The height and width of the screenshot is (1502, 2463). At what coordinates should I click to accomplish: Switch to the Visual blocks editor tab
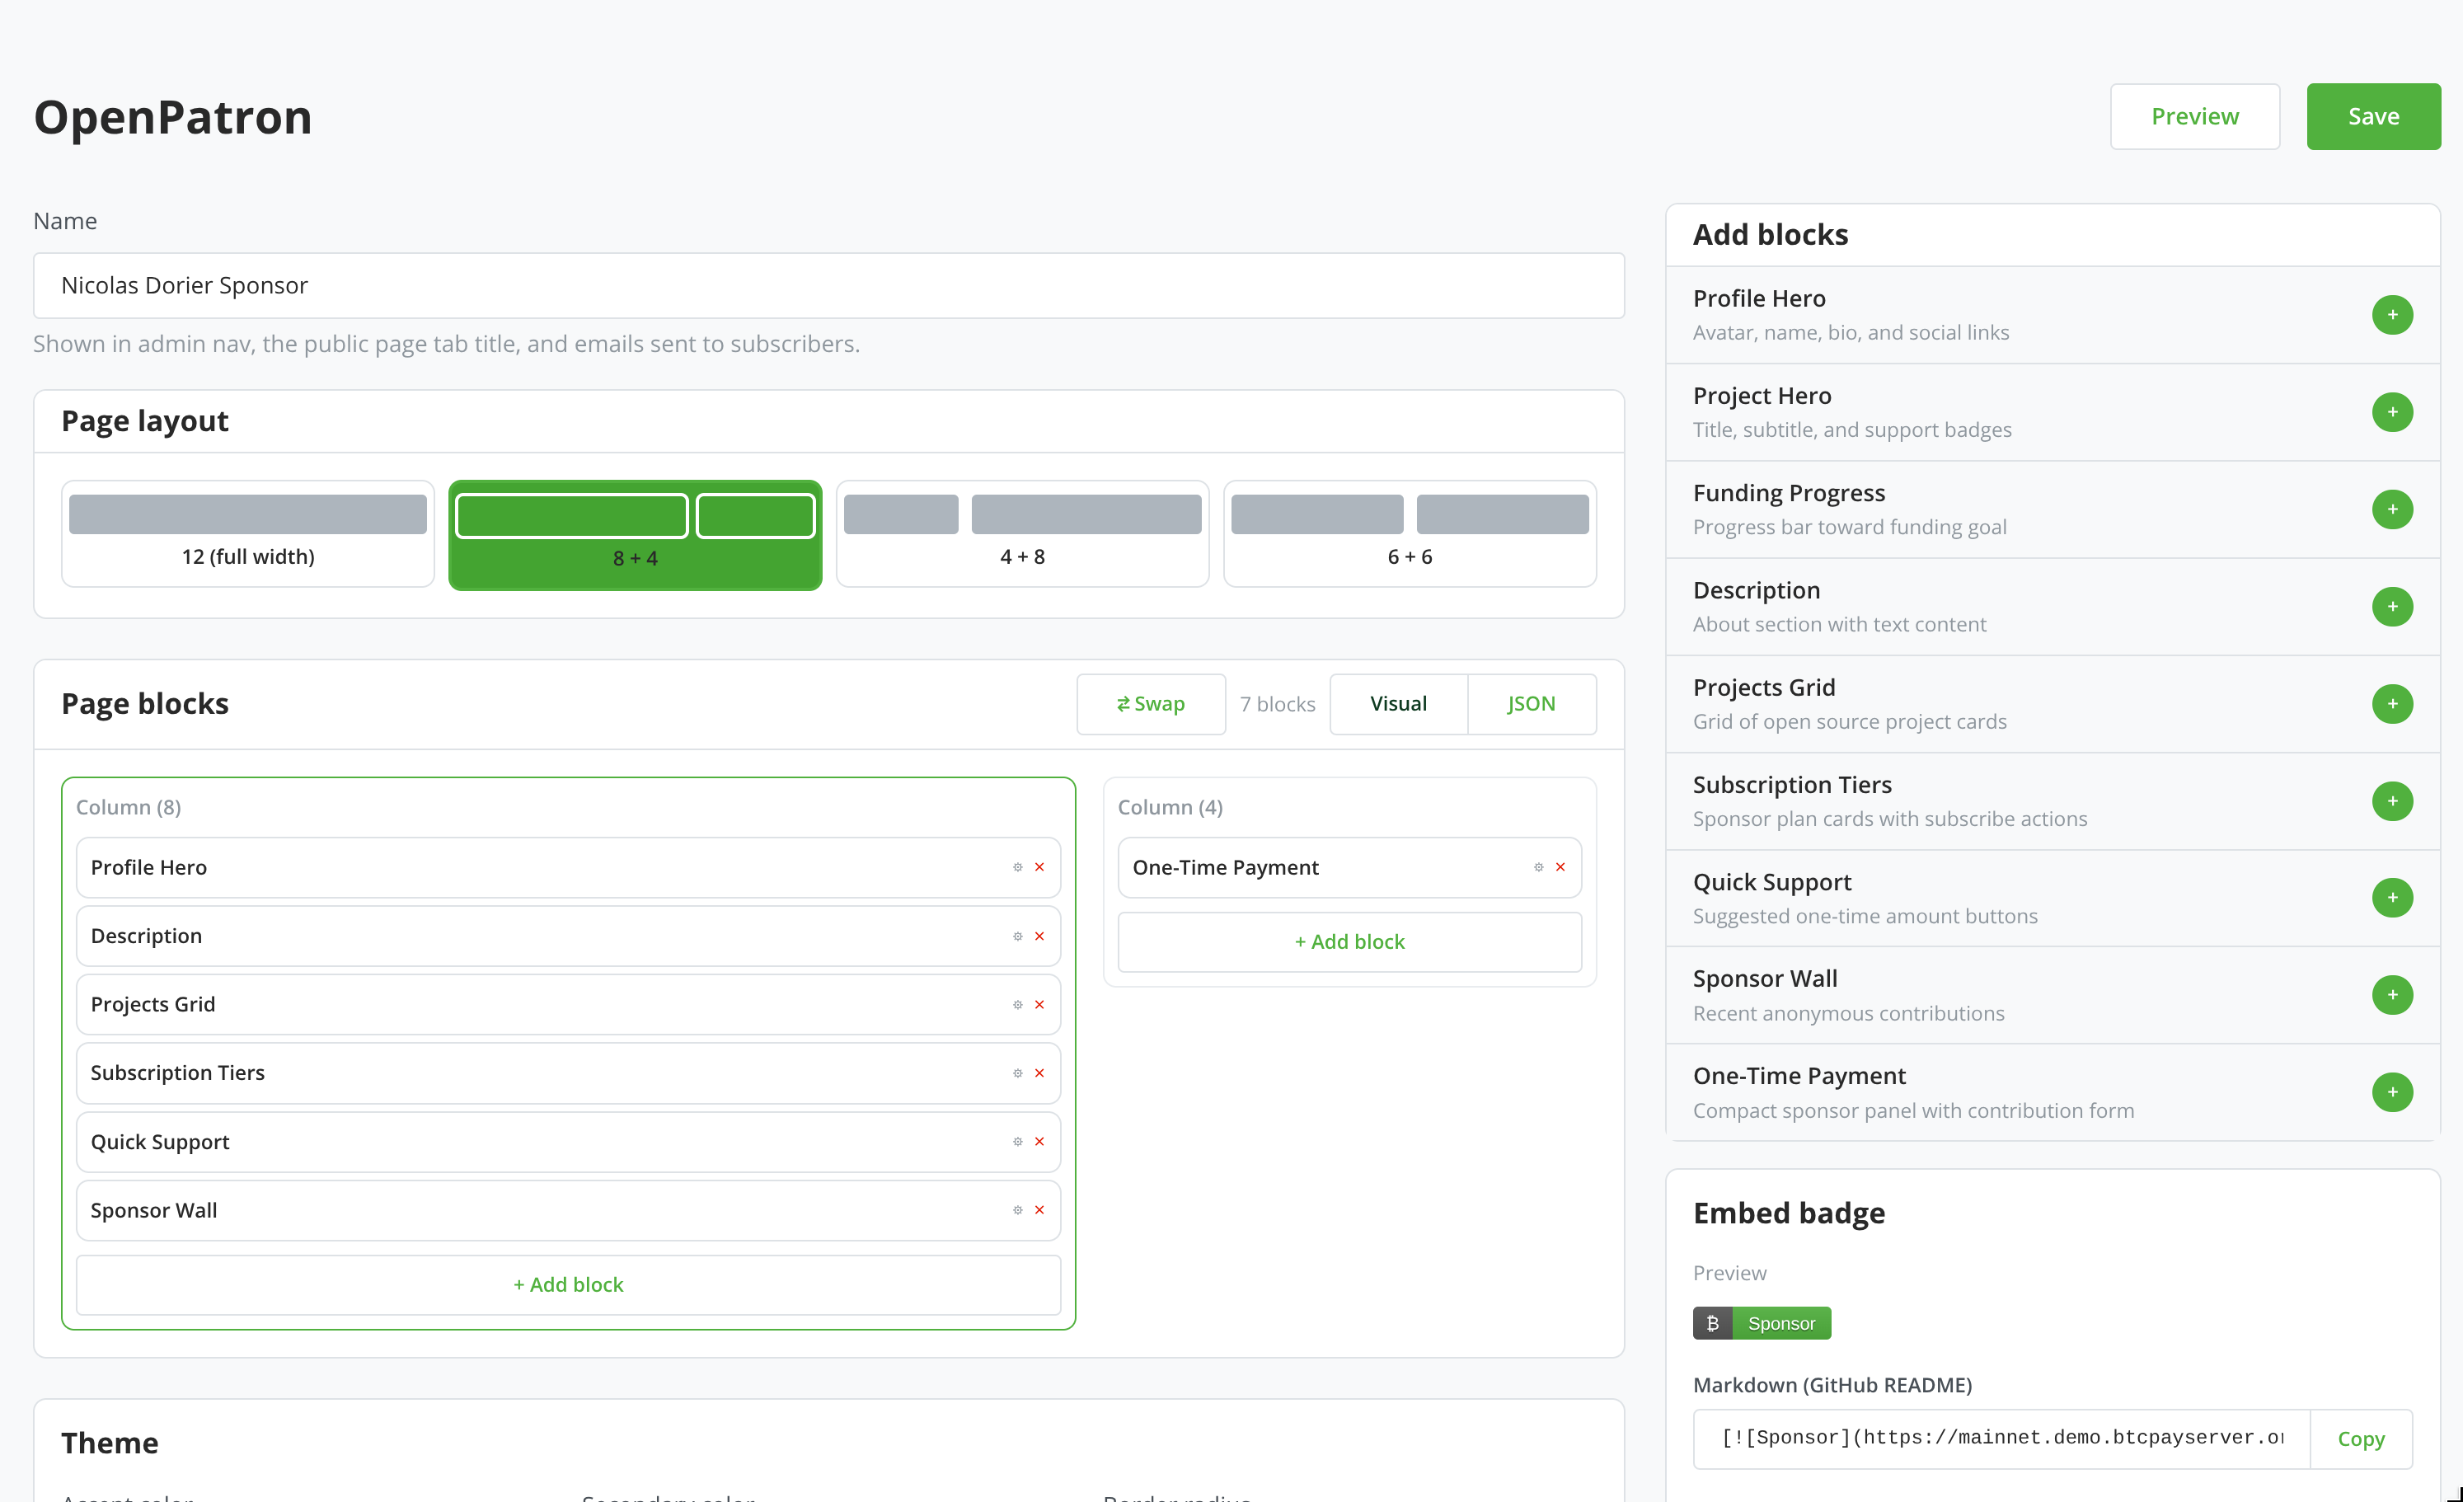[1399, 704]
